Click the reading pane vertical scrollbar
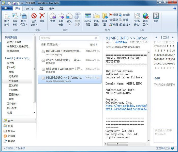 (149, 96)
